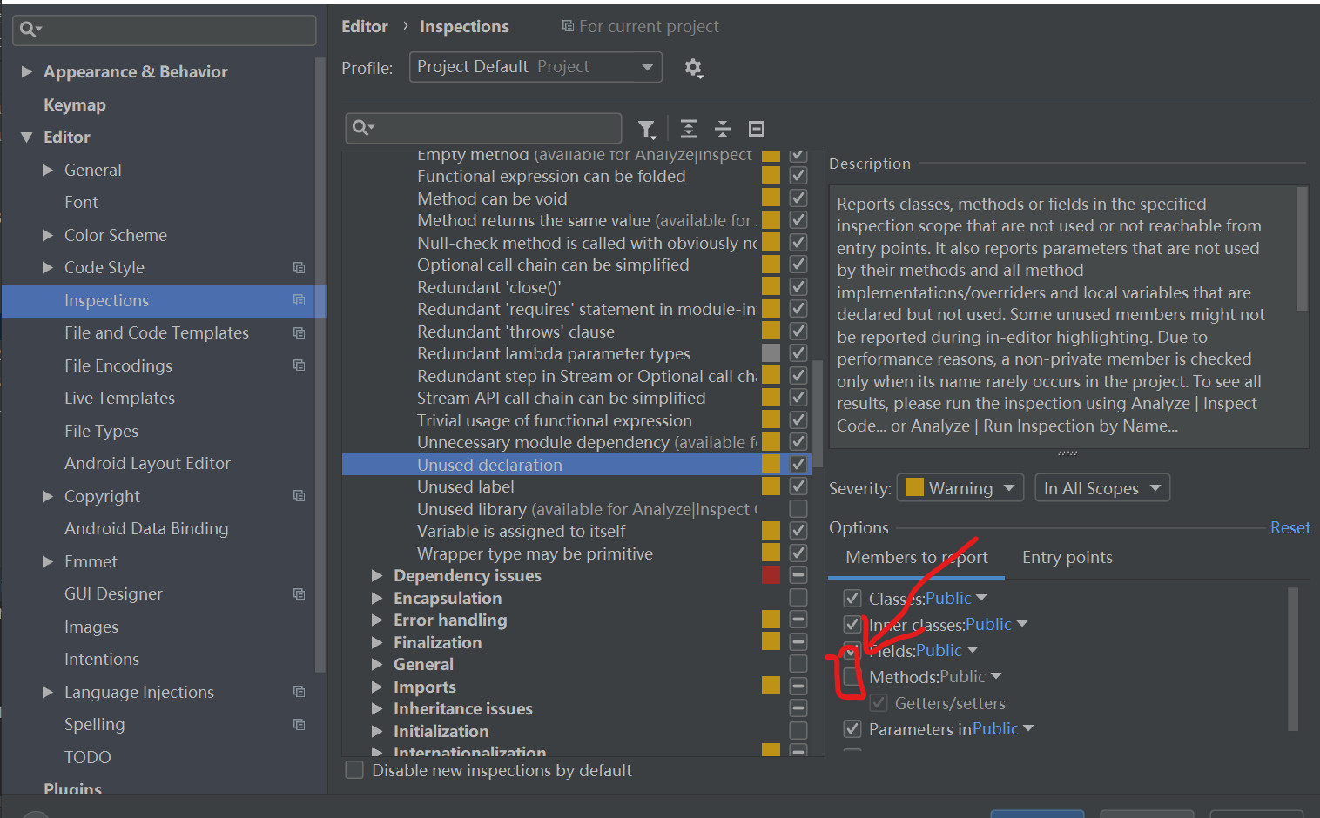
Task: Click the Copyright project-scope icon
Action: [299, 496]
